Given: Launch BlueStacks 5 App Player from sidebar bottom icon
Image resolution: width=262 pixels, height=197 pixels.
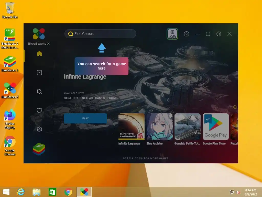Looking at the screenshot, I should [x=39, y=149].
